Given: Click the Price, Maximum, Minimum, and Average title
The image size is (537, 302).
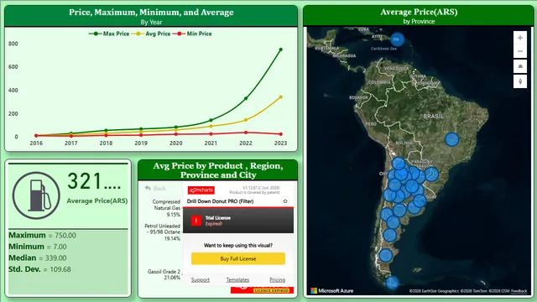Looking at the screenshot, I should [x=151, y=13].
